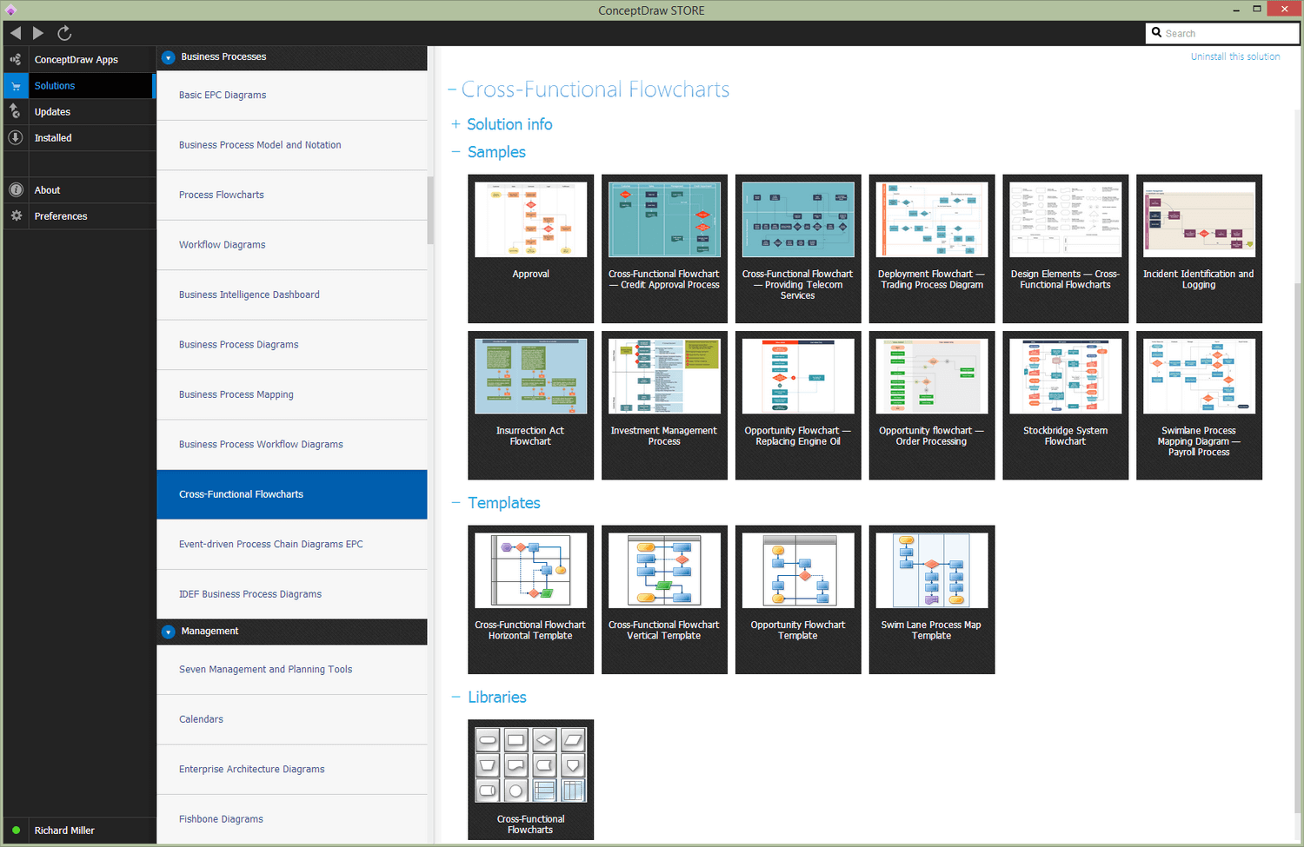Open the Cross-Functional Flowcharts library
This screenshot has height=847, width=1304.
point(530,779)
